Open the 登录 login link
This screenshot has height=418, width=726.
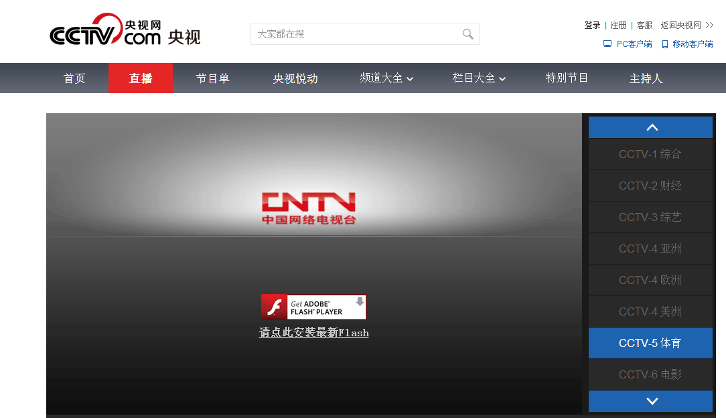click(592, 25)
